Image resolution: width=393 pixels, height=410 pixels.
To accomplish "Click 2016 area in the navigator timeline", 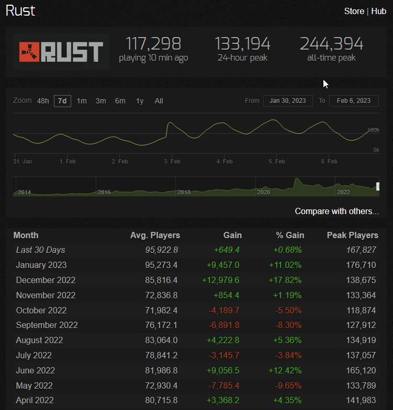I will pos(104,192).
